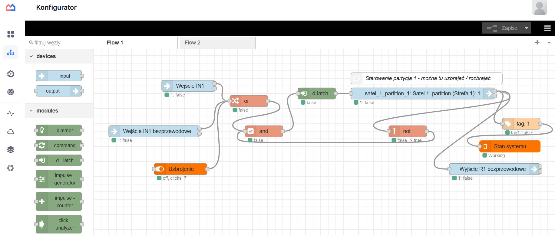Click the output port of the 'and' node
Screen dimensions: 555x235
tap(283, 131)
